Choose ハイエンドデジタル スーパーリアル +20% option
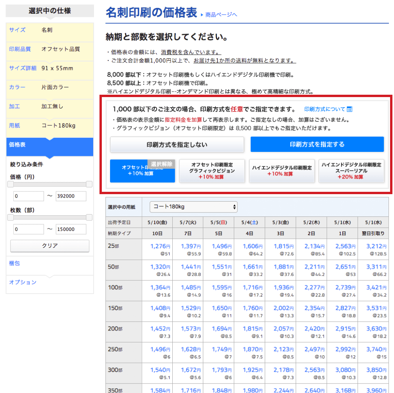 [351, 171]
